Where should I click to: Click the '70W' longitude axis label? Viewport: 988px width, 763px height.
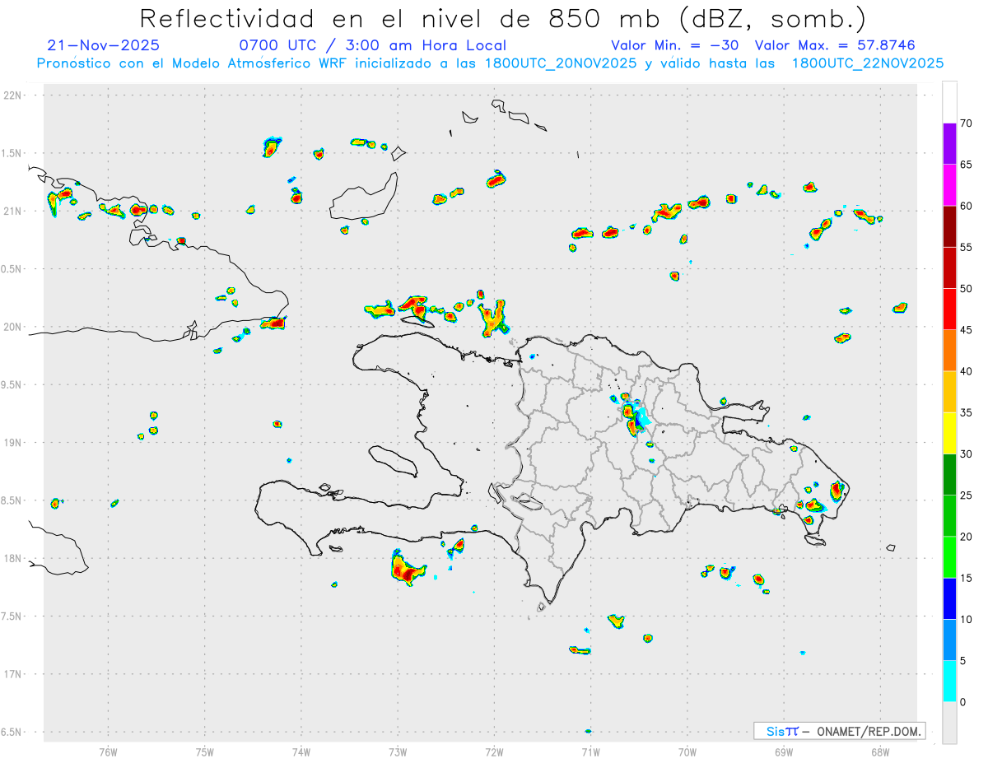pyautogui.click(x=687, y=751)
